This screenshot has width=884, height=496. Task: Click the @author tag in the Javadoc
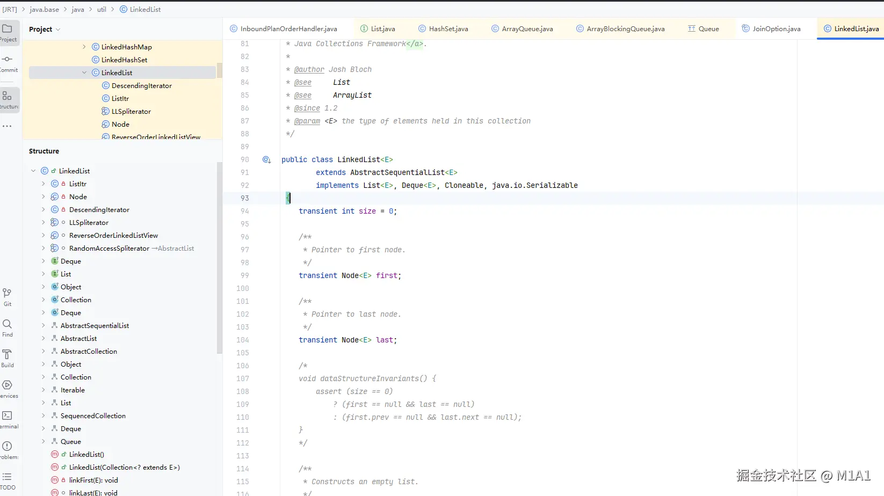[x=309, y=69]
